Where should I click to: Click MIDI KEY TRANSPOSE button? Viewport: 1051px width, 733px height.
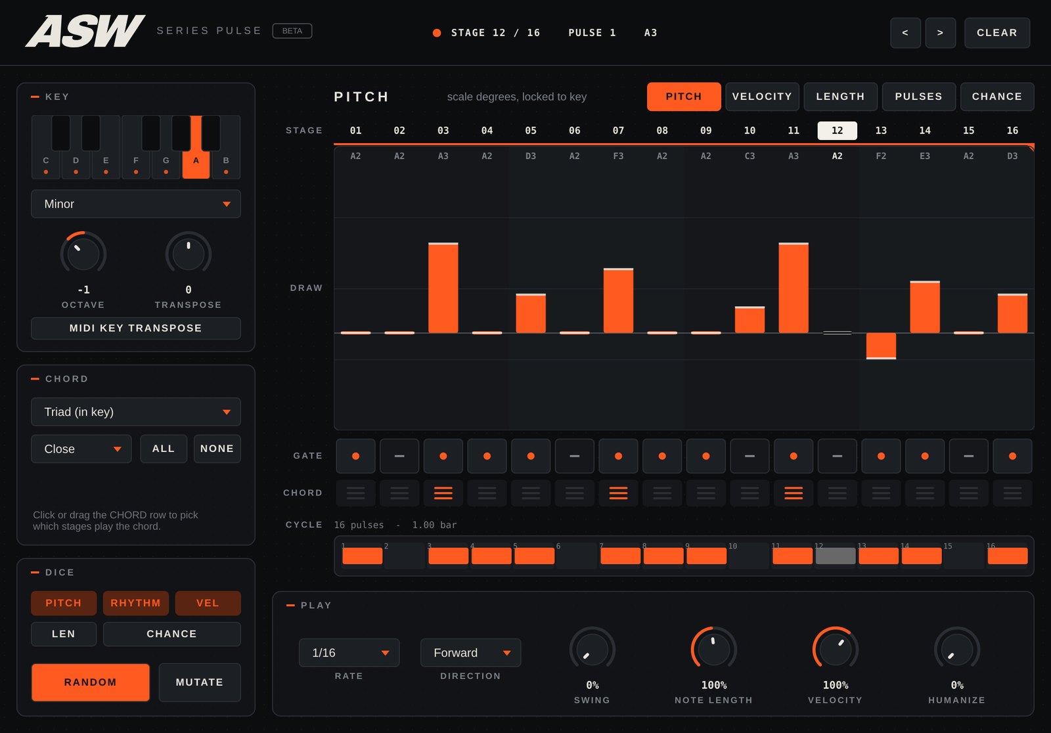click(x=136, y=328)
